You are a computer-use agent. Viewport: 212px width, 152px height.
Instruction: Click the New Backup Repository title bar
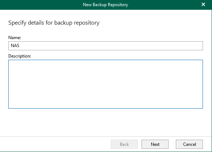(x=106, y=5)
